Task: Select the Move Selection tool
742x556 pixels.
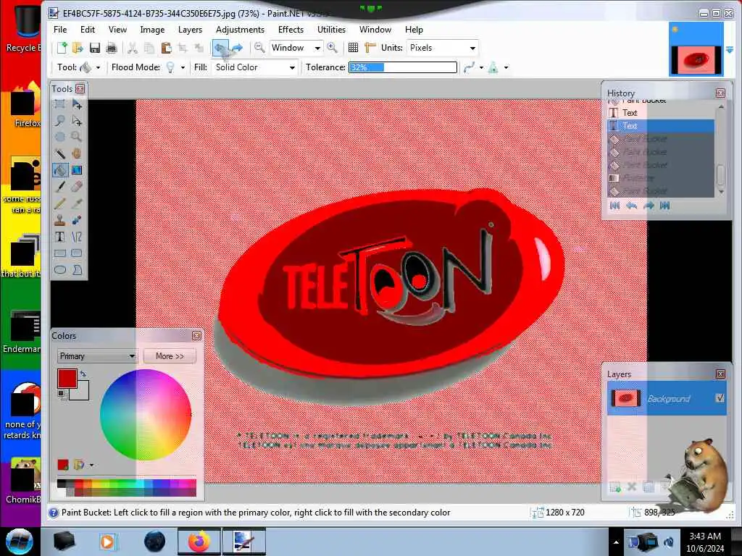Action: pos(77,121)
